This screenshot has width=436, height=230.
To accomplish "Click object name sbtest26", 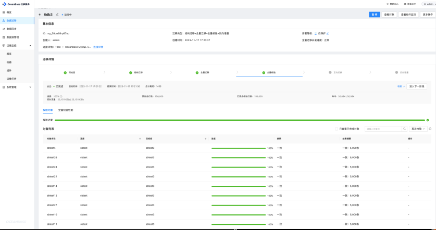I will click(x=52, y=158).
